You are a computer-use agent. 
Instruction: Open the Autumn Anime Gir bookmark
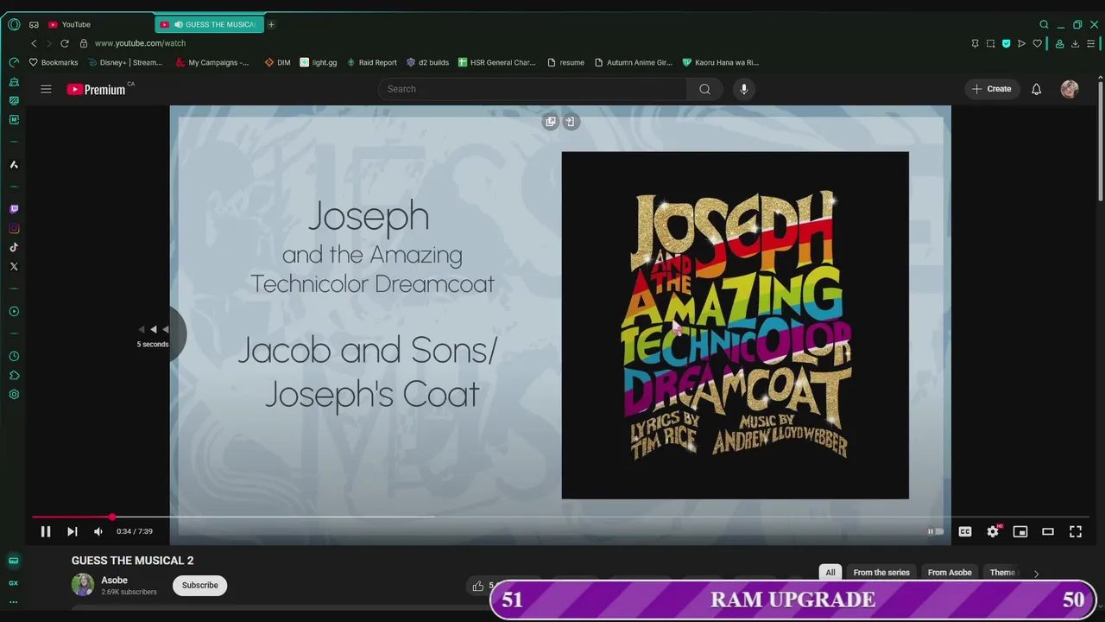pos(634,62)
